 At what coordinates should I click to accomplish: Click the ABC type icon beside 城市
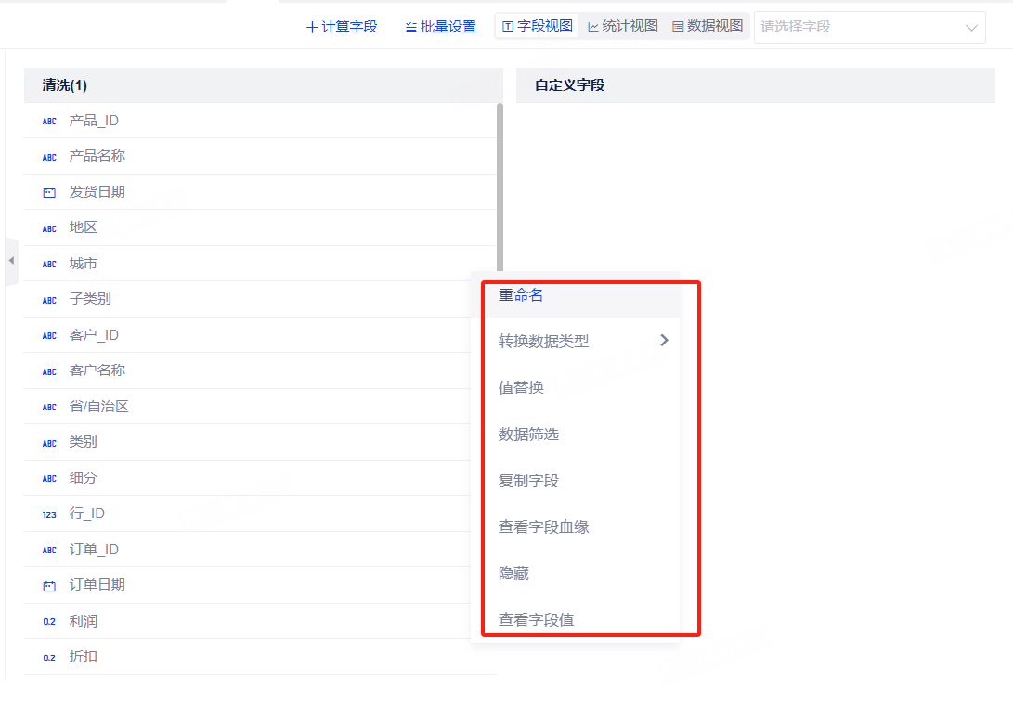pos(49,264)
